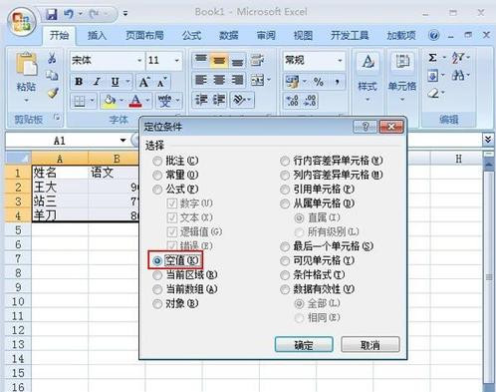Apply comma style
This screenshot has width=496, height=392.
click(337, 82)
